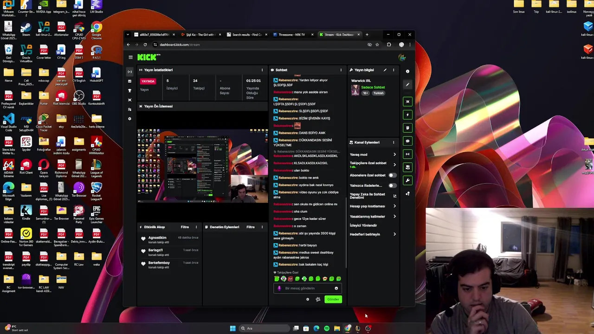The image size is (594, 334).
Task: Open chat settings gear below message box
Action: [x=307, y=299]
